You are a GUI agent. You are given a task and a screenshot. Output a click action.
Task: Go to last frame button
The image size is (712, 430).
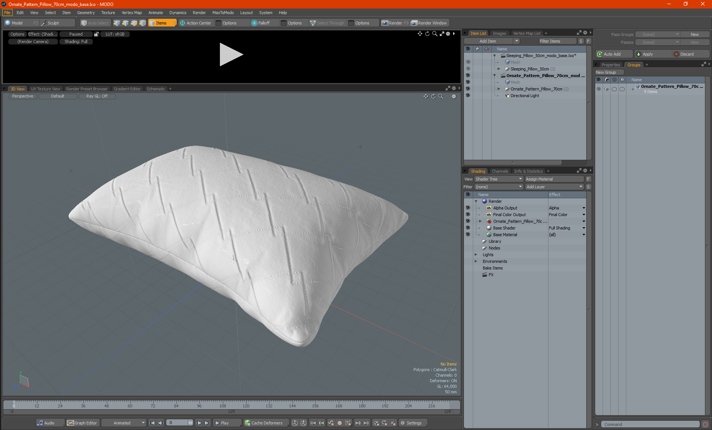point(208,423)
